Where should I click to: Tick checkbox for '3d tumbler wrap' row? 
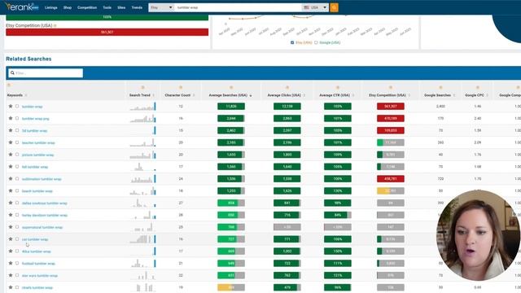click(17, 130)
